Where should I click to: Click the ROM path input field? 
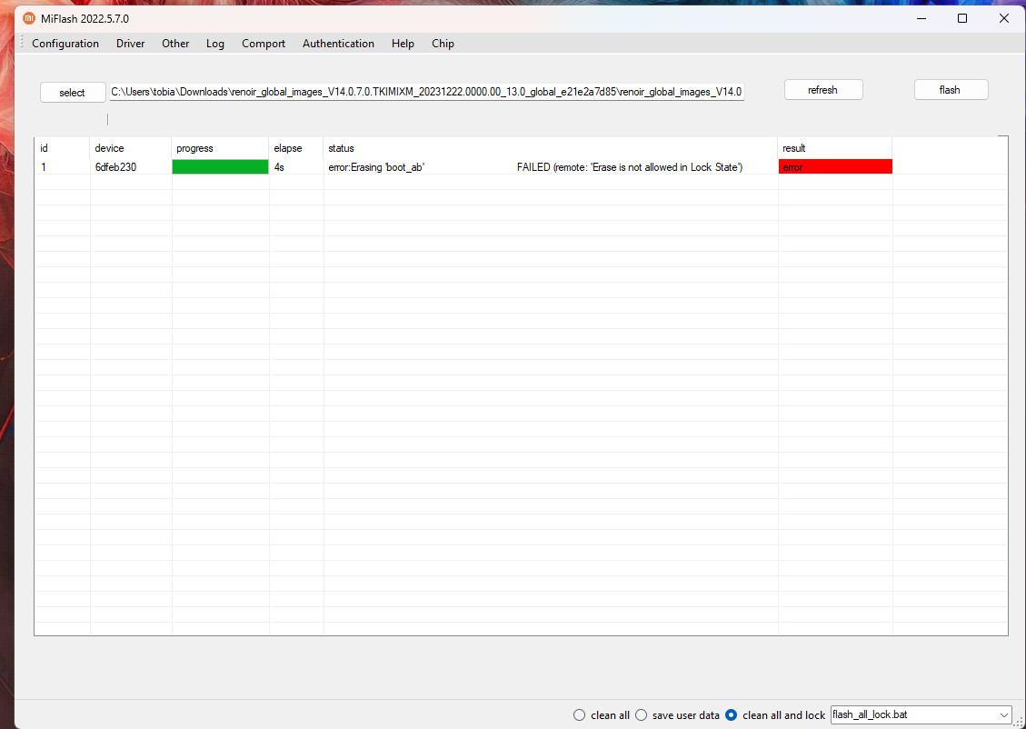(426, 91)
